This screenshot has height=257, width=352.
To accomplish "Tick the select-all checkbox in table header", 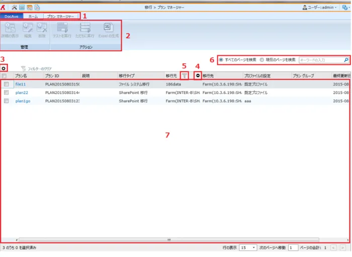I will (x=4, y=76).
